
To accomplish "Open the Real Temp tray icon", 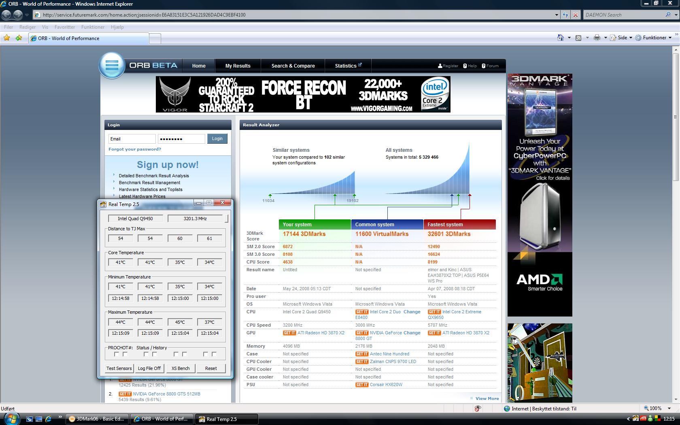I will point(635,419).
